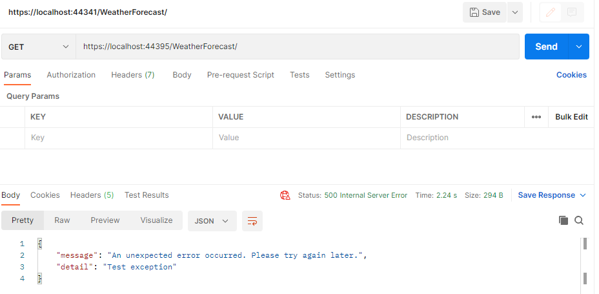Expand the Save Response dropdown
Image resolution: width=599 pixels, height=294 pixels.
click(552, 195)
